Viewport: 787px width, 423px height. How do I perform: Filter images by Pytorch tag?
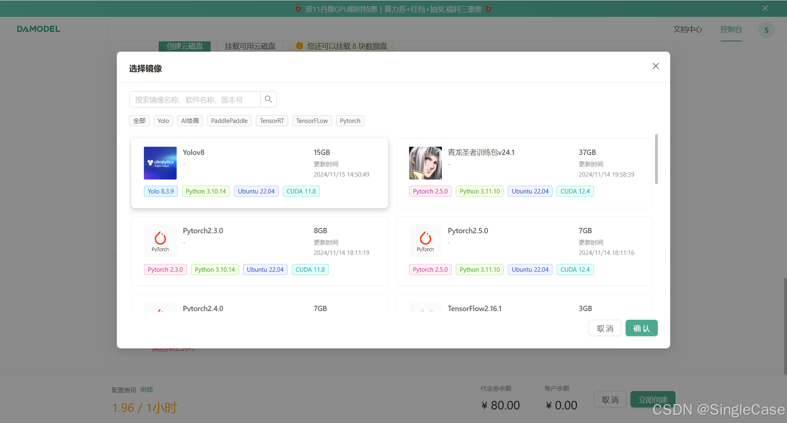coord(350,121)
